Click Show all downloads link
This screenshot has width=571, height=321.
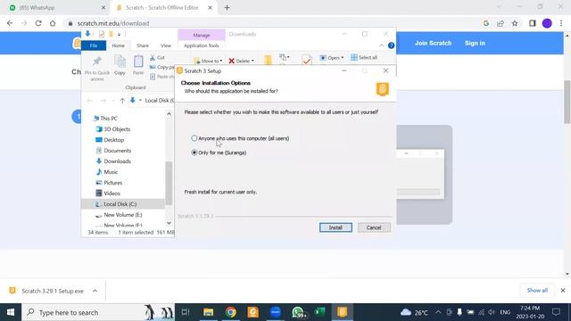coord(537,291)
